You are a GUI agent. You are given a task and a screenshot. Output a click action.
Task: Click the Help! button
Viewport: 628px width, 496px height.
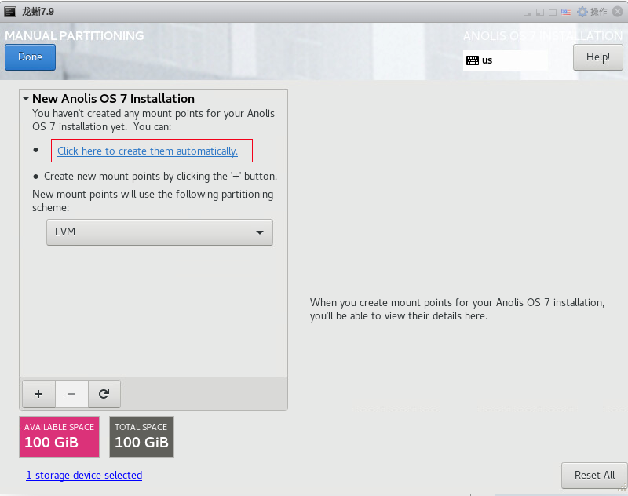597,57
